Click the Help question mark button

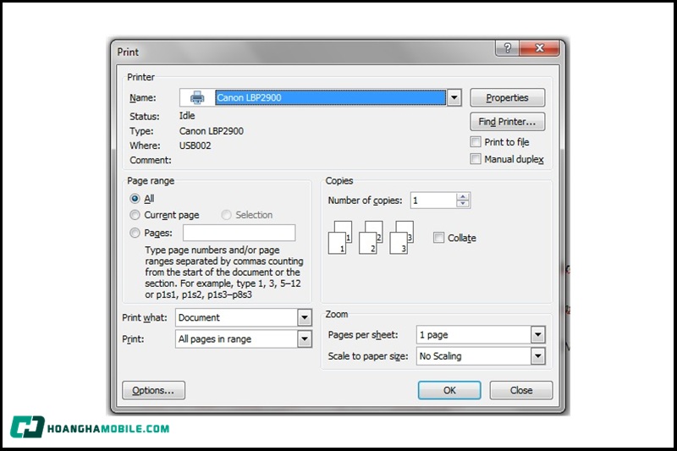coord(507,48)
